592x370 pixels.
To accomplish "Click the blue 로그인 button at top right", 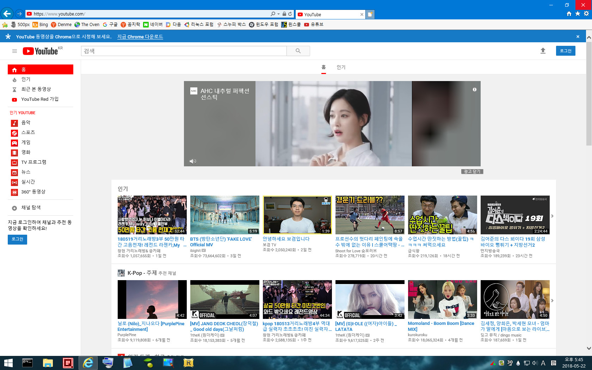I will [x=566, y=51].
